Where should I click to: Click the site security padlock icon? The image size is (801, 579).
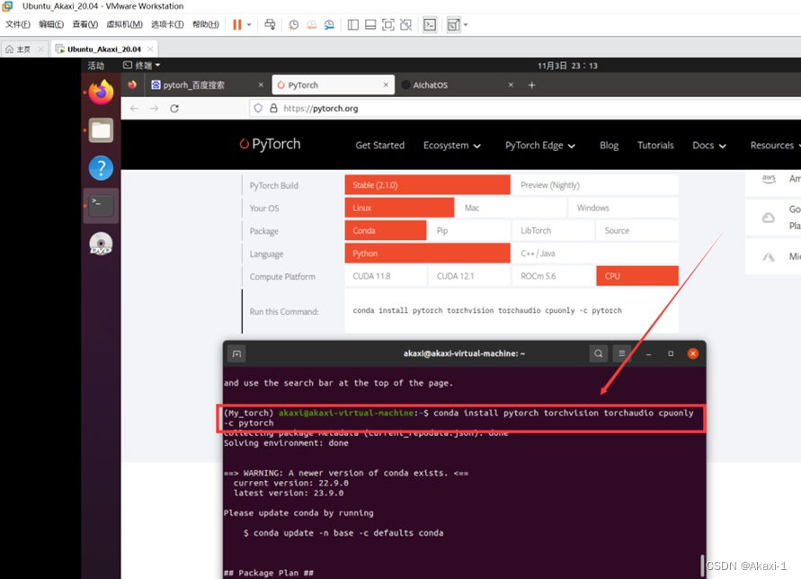274,109
